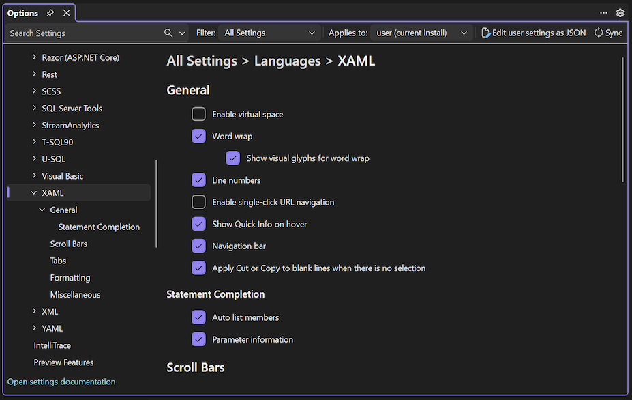Close the Options tab with its X icon

coord(65,12)
